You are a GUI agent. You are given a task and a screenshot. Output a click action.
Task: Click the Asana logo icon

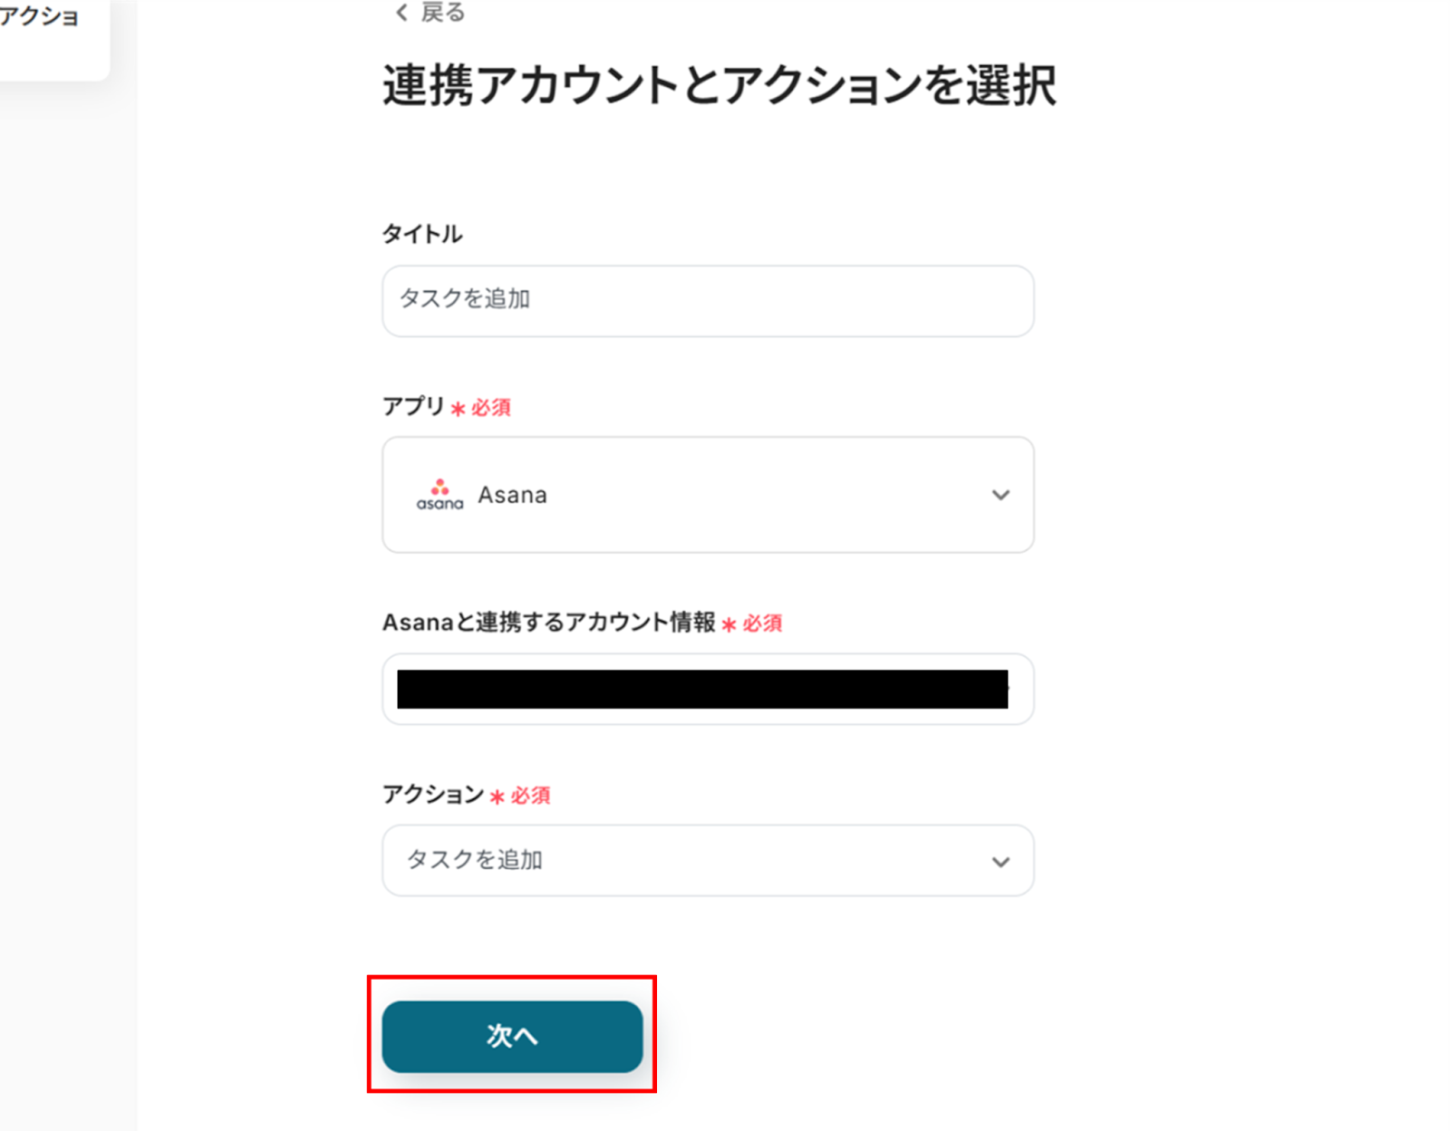click(x=440, y=495)
